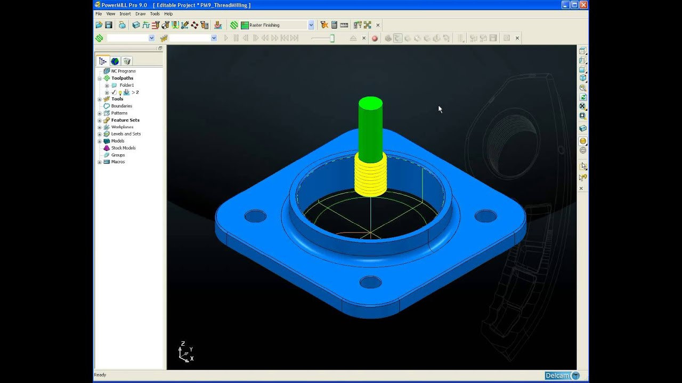Screen dimensions: 682x383
Task: Switch to the globe browser tab
Action: [x=115, y=61]
